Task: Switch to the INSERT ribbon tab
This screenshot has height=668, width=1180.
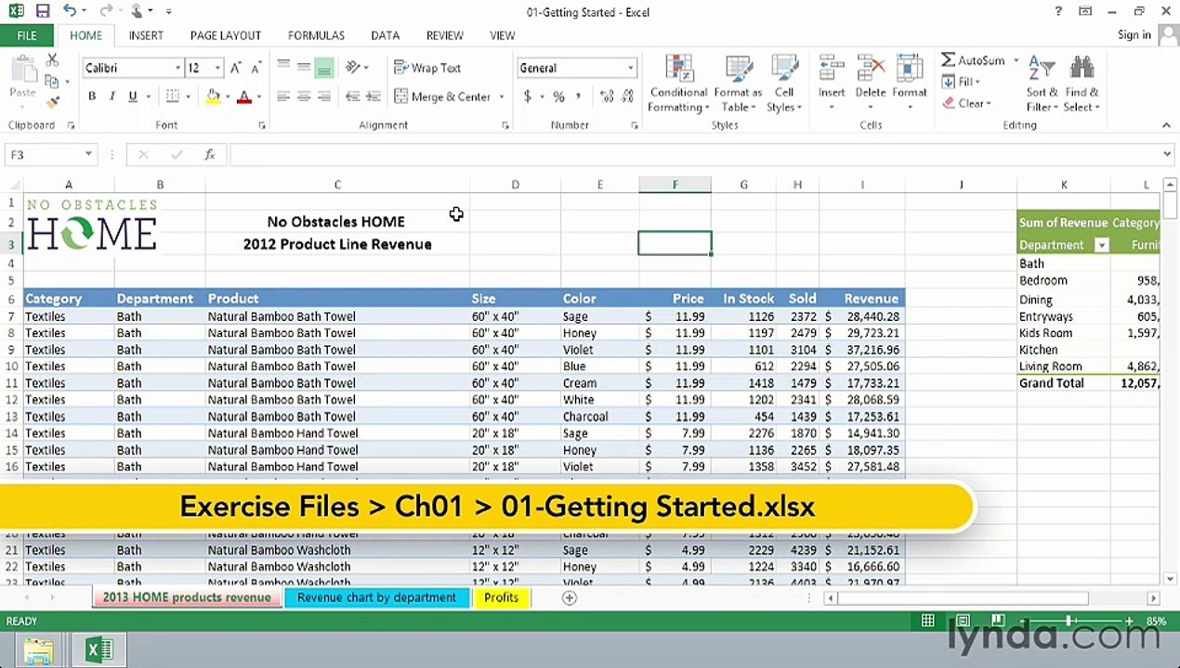Action: tap(146, 35)
